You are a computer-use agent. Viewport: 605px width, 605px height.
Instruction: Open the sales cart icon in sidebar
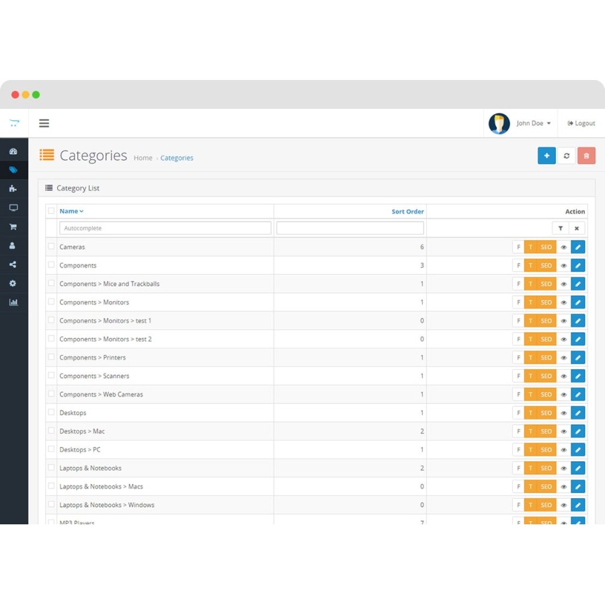[13, 227]
